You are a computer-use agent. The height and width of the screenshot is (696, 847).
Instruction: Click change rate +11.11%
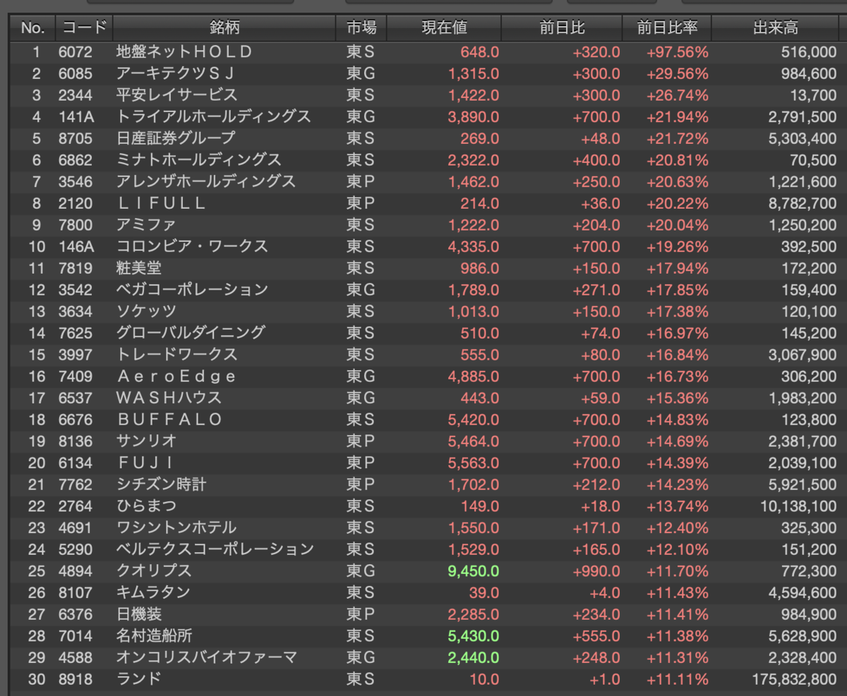pyautogui.click(x=678, y=679)
